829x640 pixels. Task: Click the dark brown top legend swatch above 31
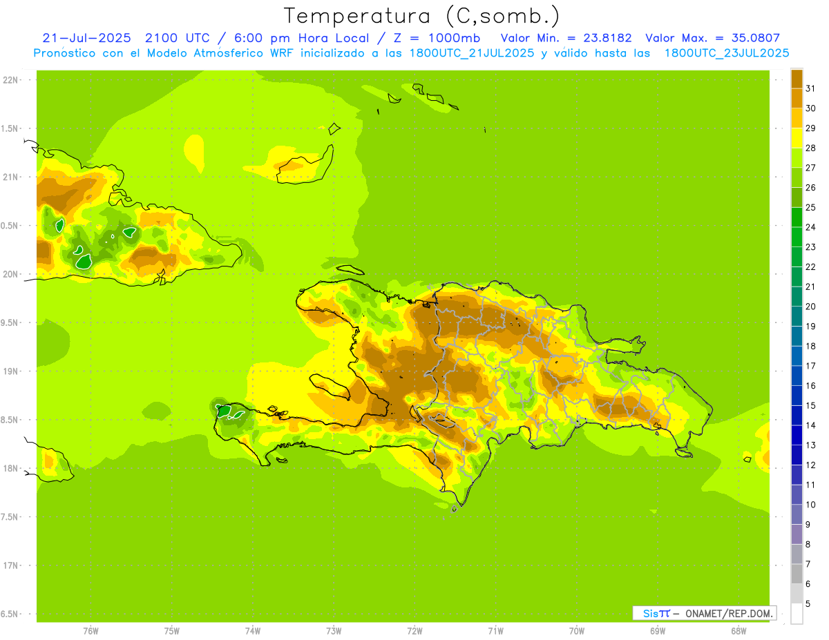coord(797,79)
